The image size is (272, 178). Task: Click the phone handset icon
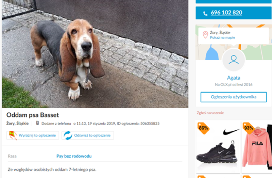(x=205, y=13)
